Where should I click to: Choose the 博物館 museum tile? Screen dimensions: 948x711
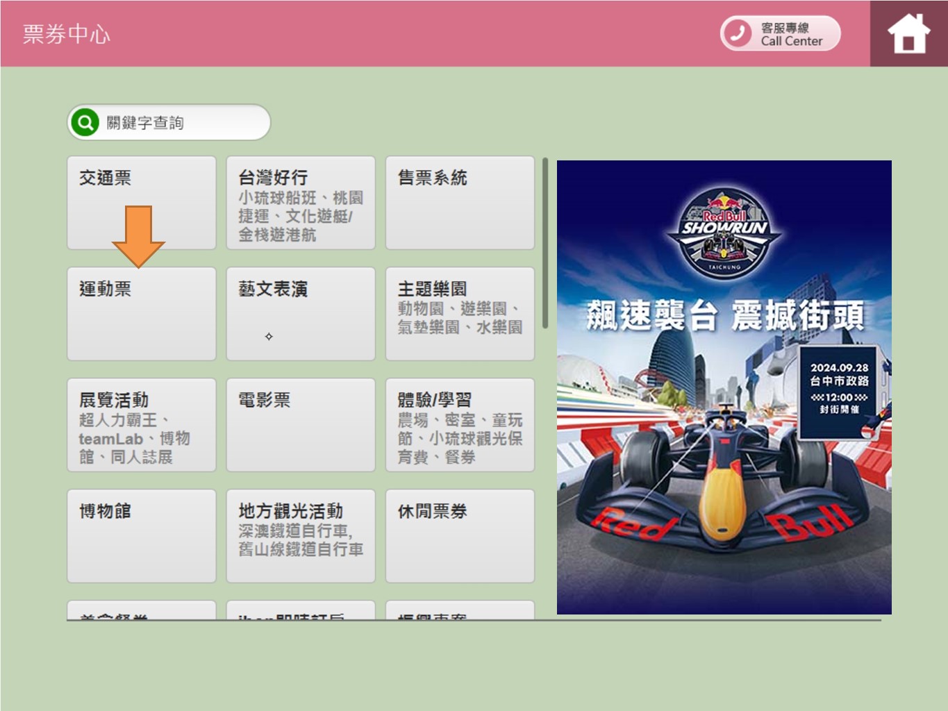[x=141, y=535]
